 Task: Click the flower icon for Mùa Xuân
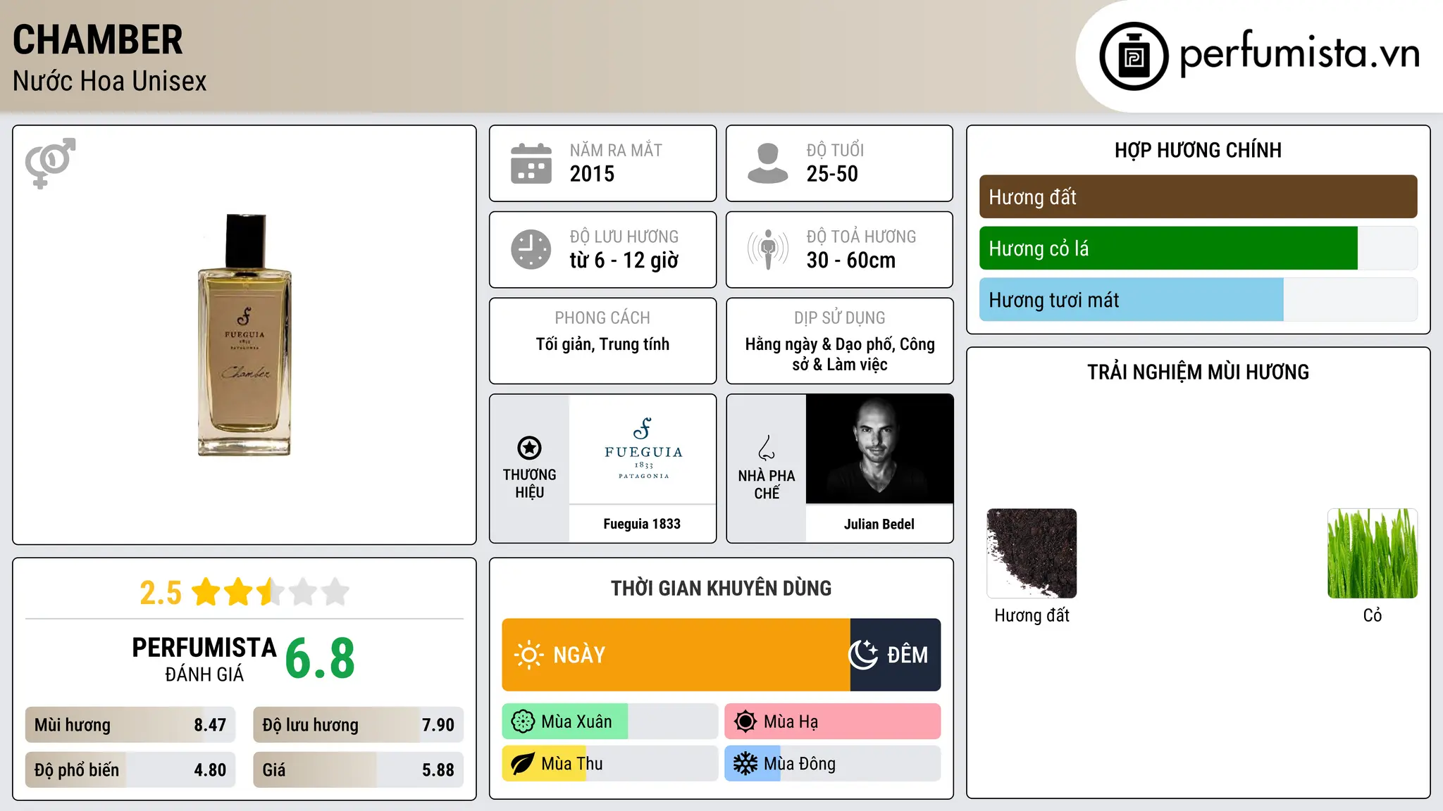coord(523,722)
